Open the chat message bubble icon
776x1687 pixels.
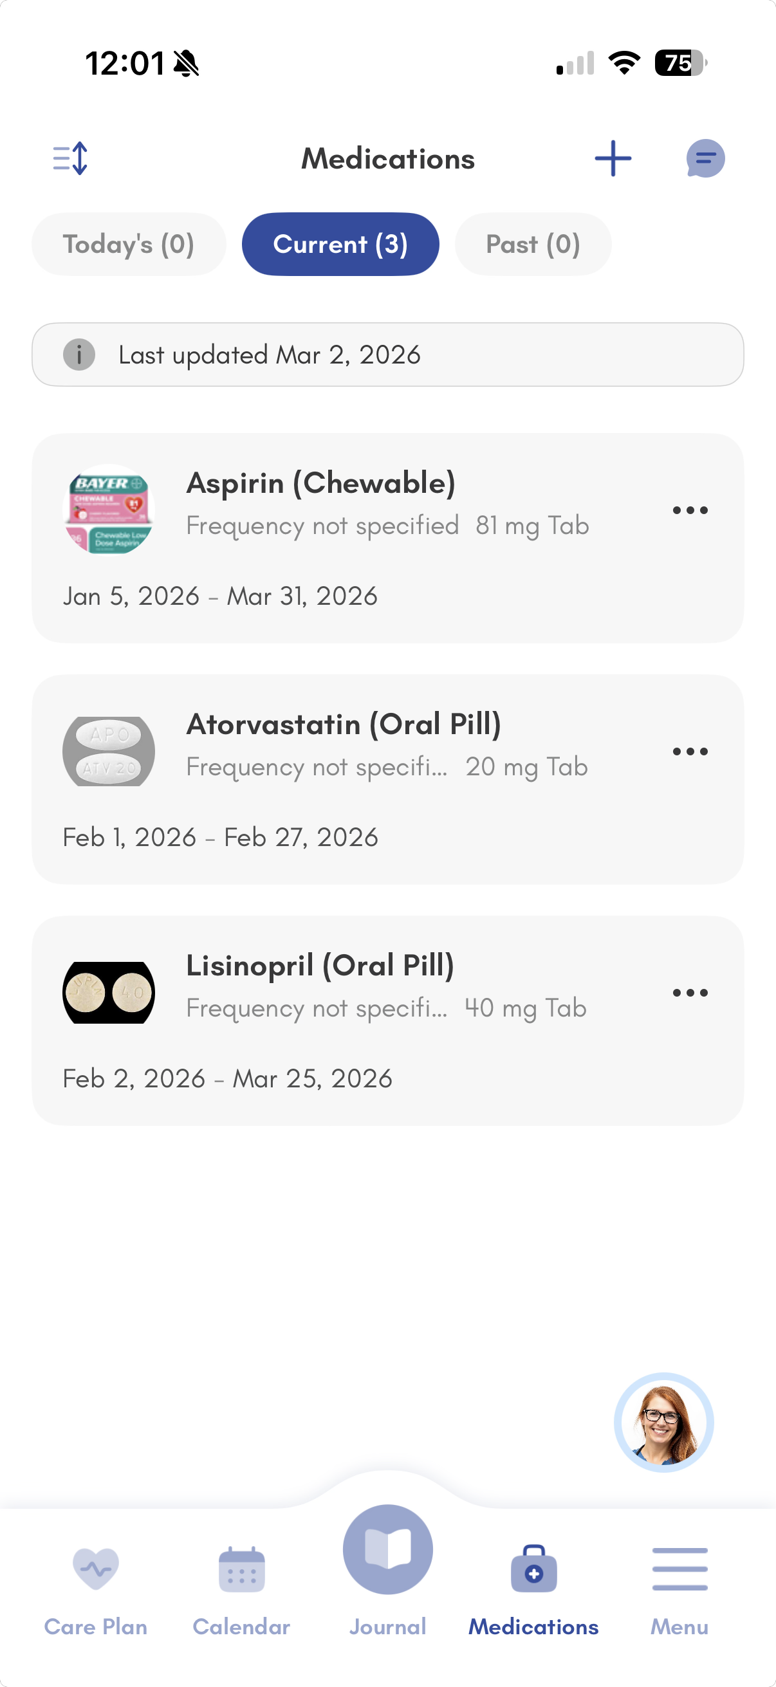[x=705, y=158]
